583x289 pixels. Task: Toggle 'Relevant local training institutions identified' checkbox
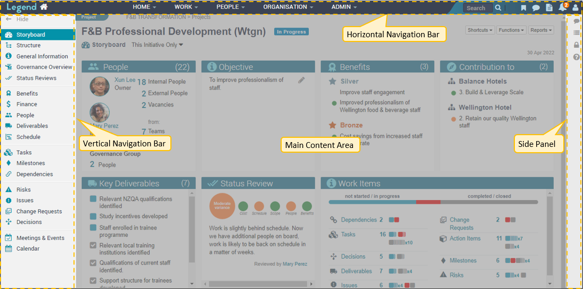(x=93, y=245)
